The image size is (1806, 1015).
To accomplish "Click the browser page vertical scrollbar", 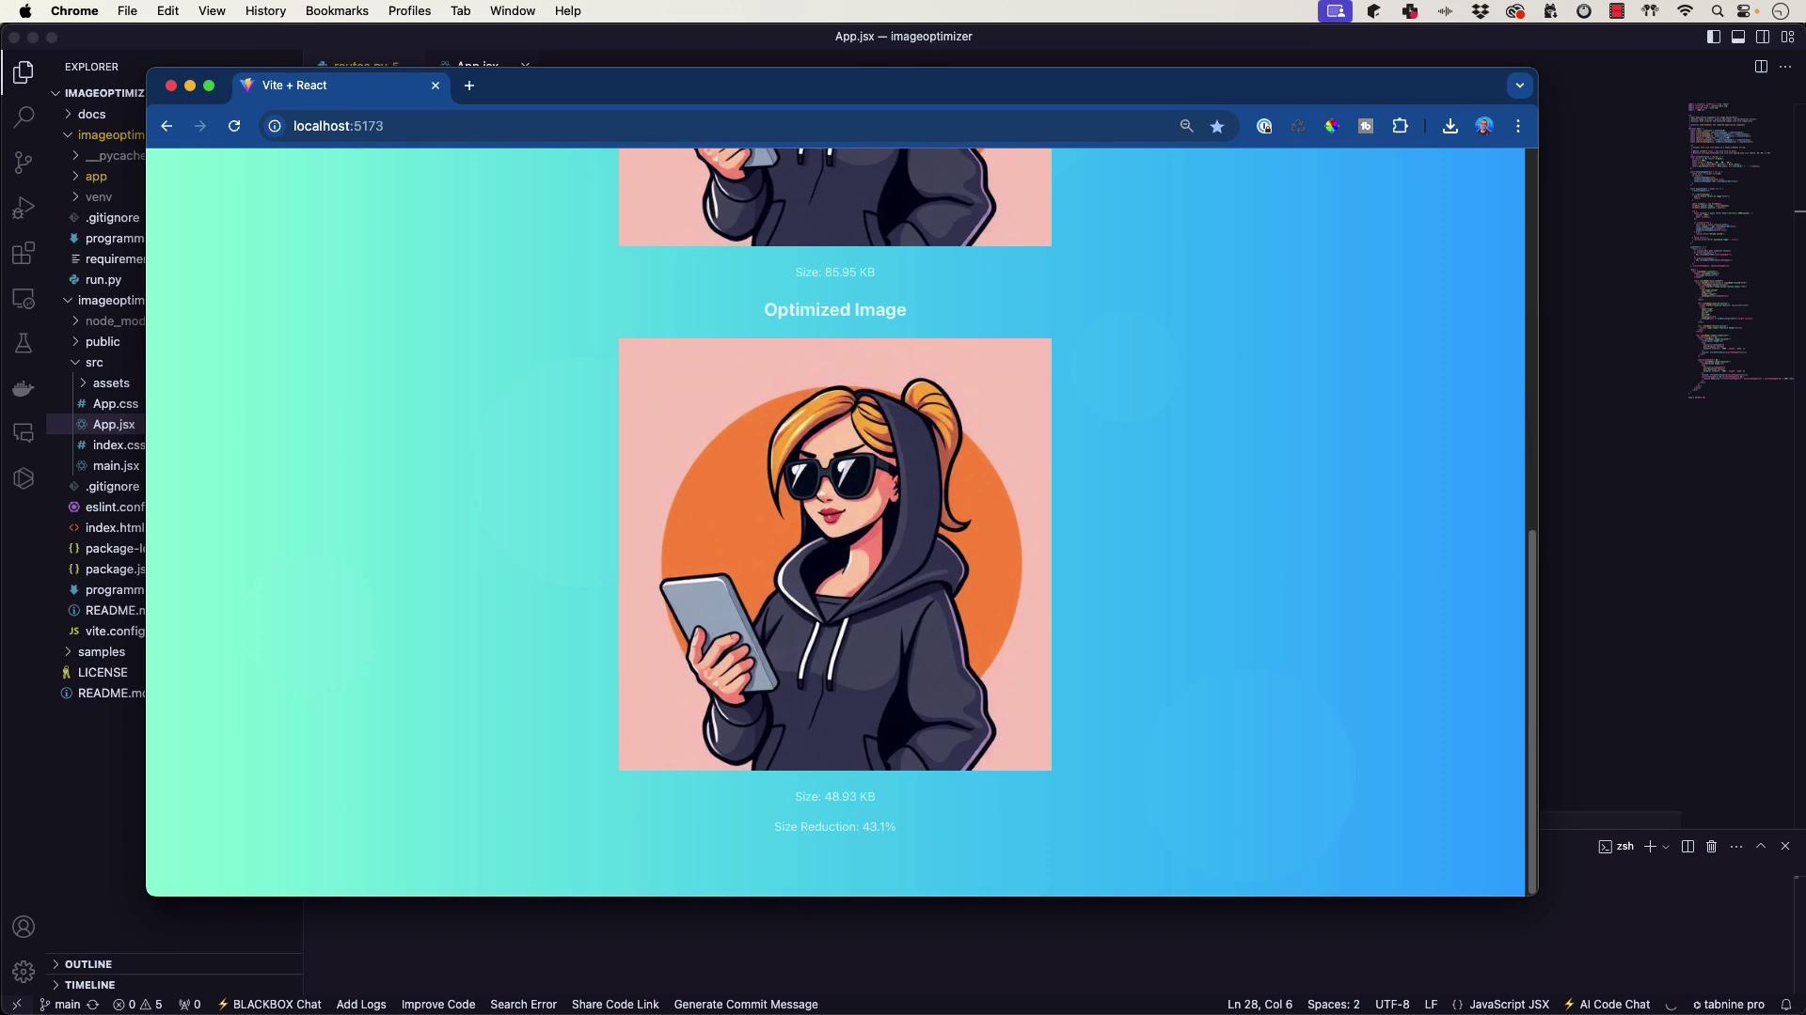I will 1531,710.
